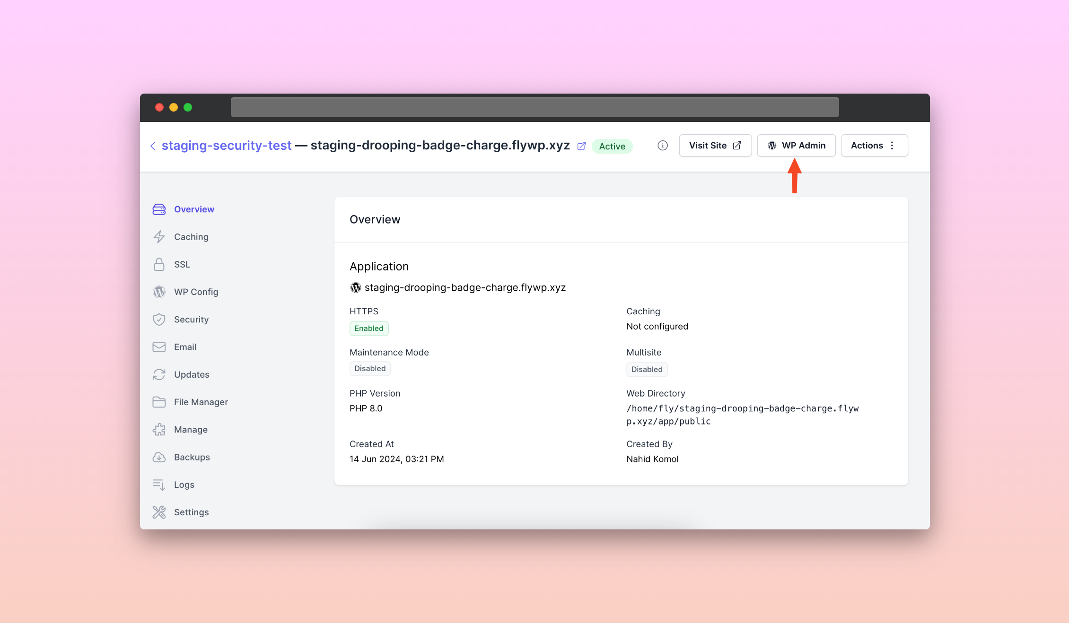Click the Email sidebar icon
The height and width of the screenshot is (623, 1069).
click(x=159, y=346)
